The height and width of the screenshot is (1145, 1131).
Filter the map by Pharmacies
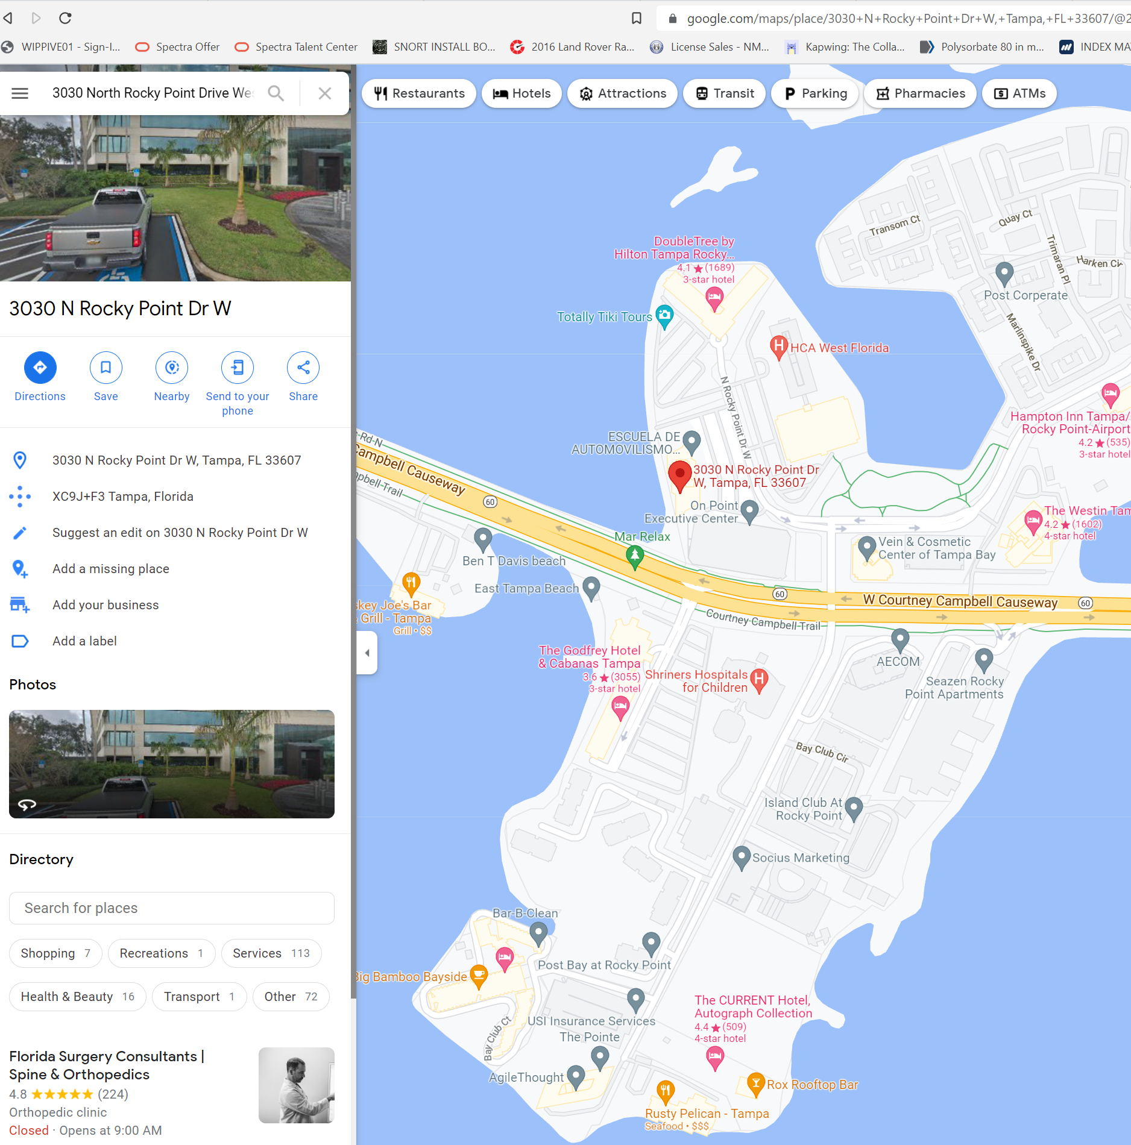point(920,93)
